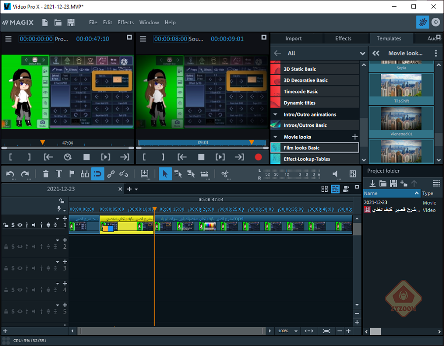Click program monitor position slider marker

click(x=42, y=142)
